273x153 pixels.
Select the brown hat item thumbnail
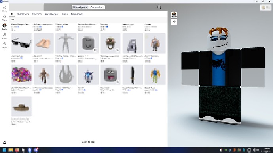pos(21,106)
